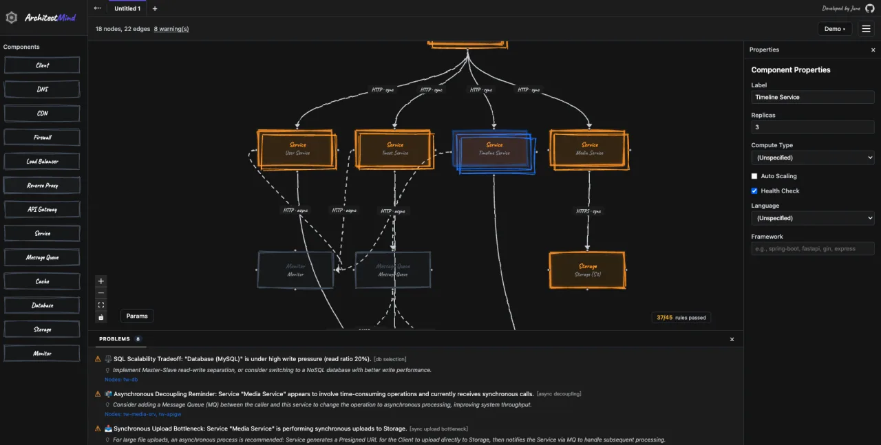Open the tw-media-srv, tw-apigw nodes link

(142, 414)
